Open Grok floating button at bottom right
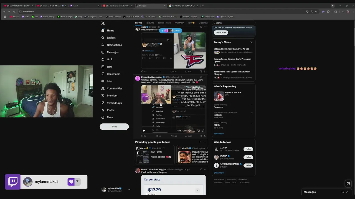355x199 pixels. (348, 184)
